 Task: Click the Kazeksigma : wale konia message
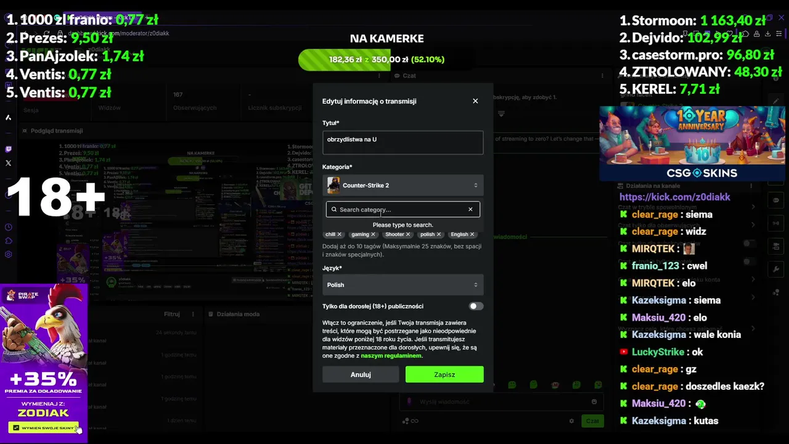(679, 335)
